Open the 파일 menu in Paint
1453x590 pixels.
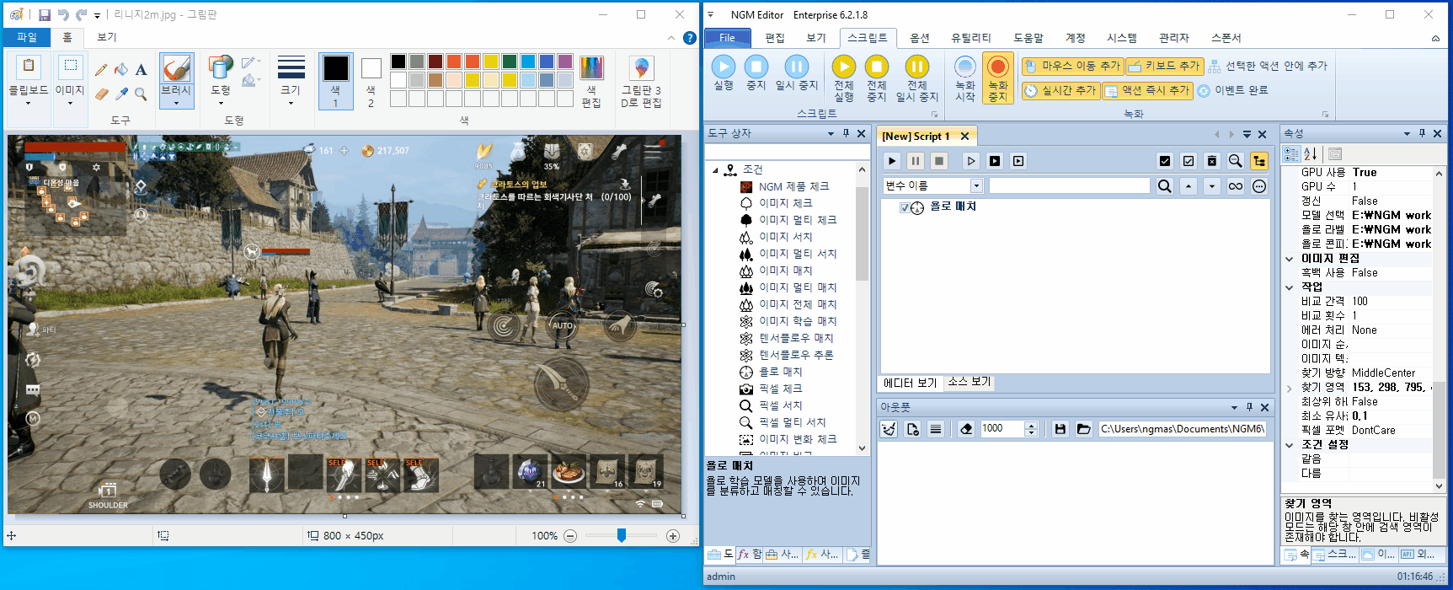pos(27,37)
